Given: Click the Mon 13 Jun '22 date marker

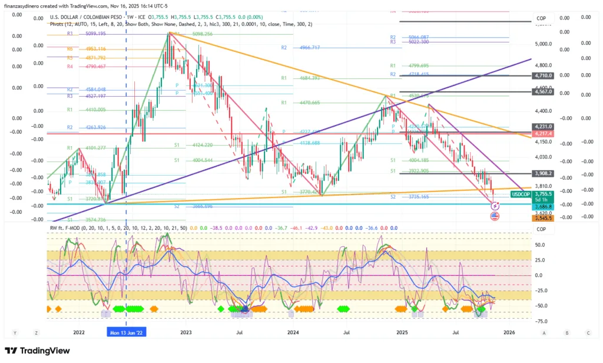Looking at the screenshot, I should pos(126,332).
